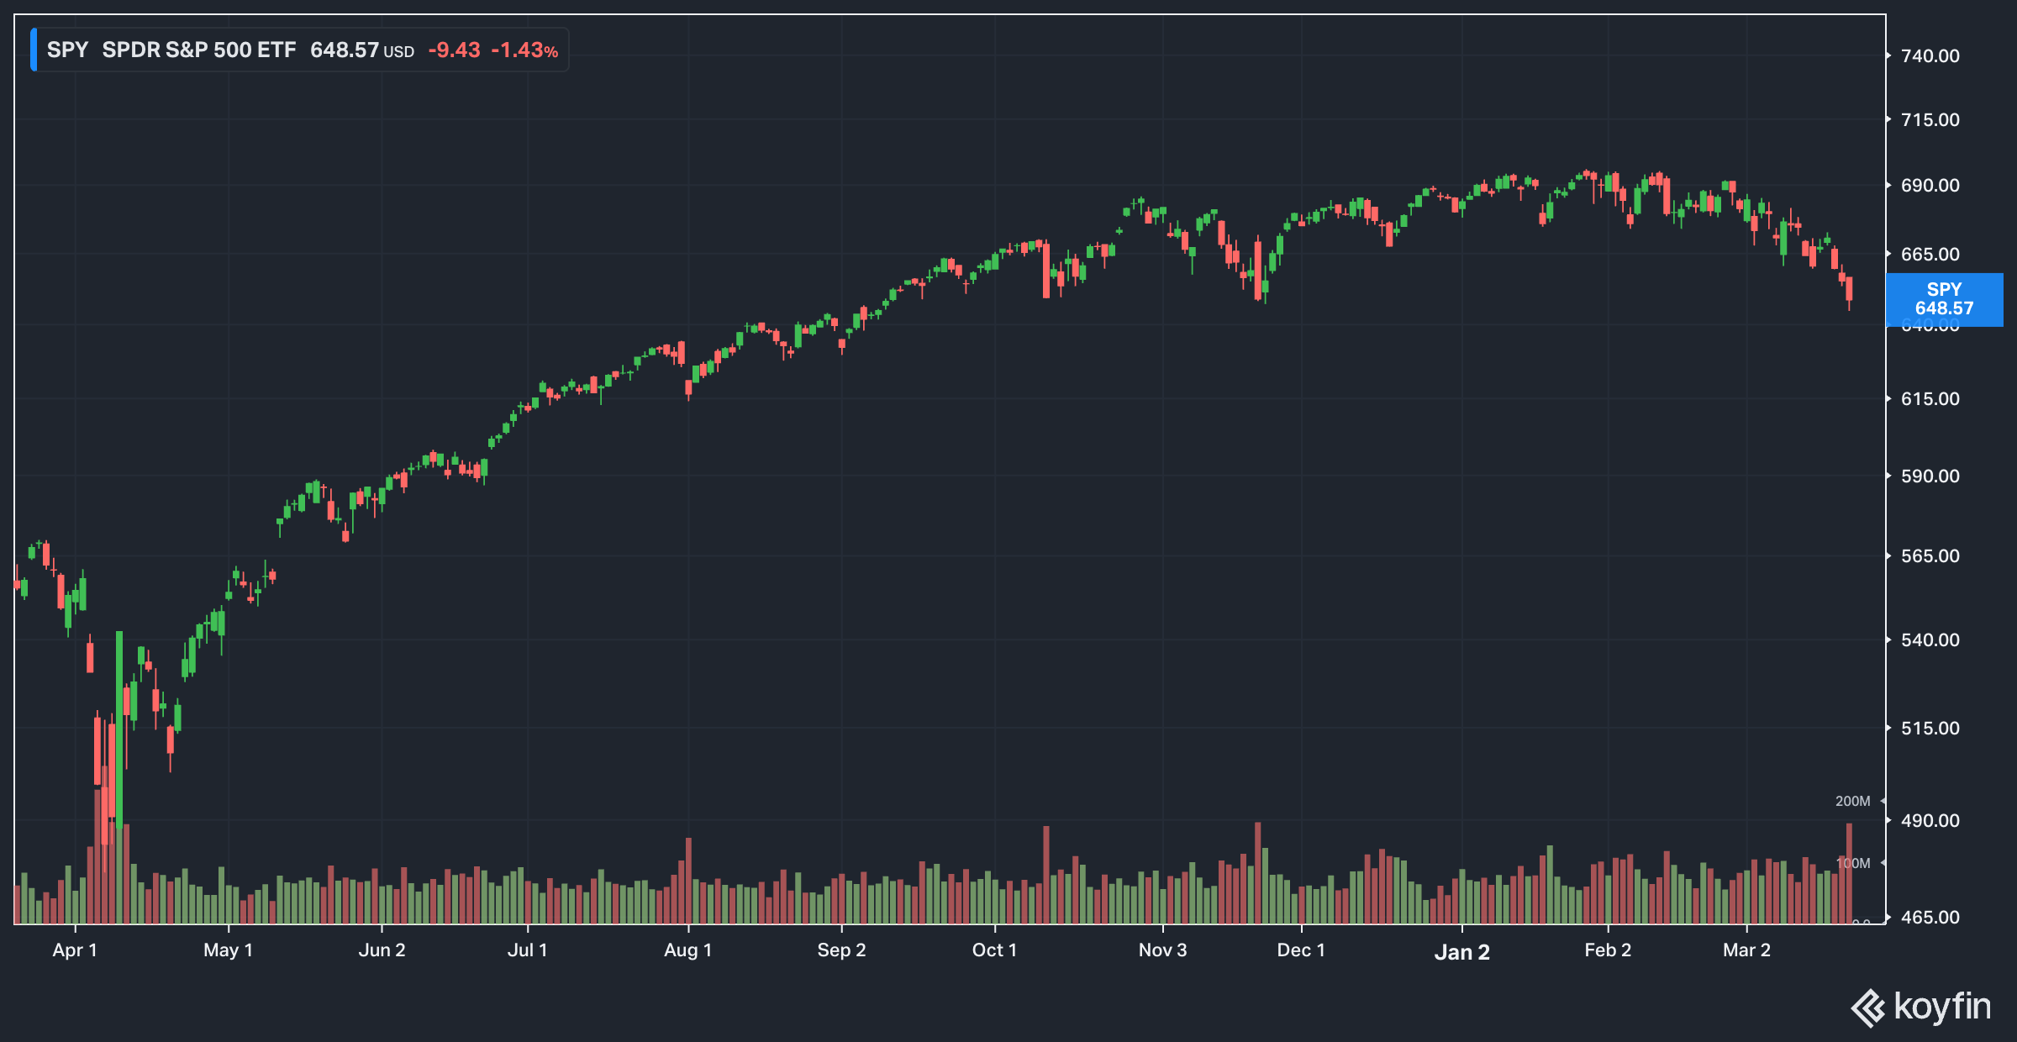Click the -9.43 price change value
2017x1042 pixels.
[x=454, y=50]
